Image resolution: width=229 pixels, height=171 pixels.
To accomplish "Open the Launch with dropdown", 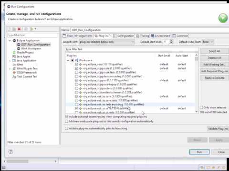I will click(107, 42).
